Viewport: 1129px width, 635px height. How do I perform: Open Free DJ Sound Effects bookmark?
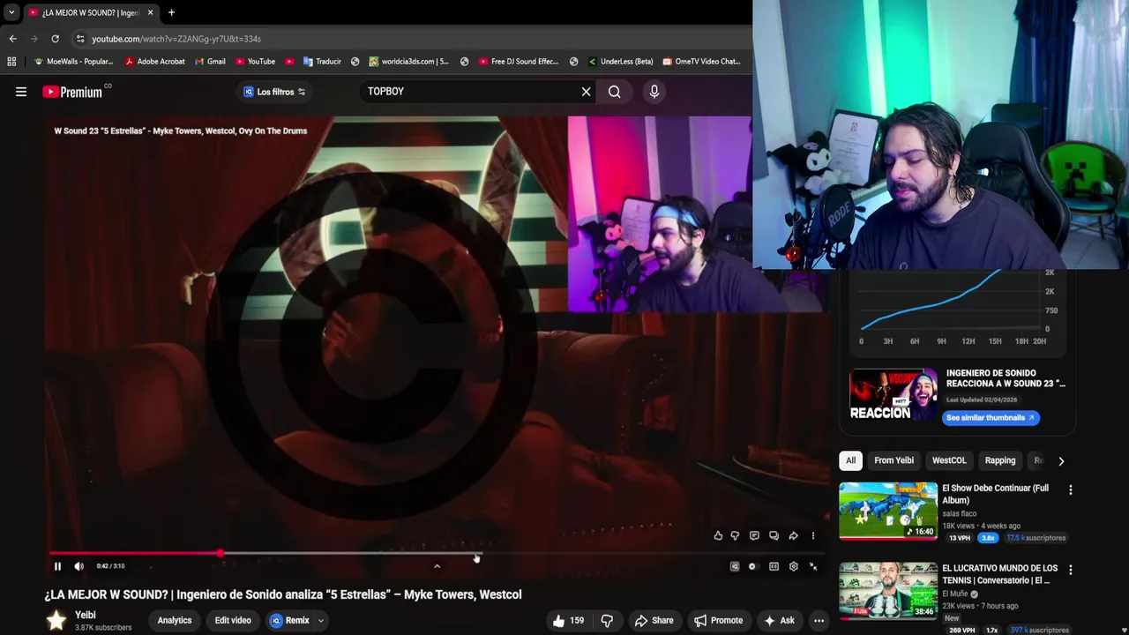coord(518,62)
